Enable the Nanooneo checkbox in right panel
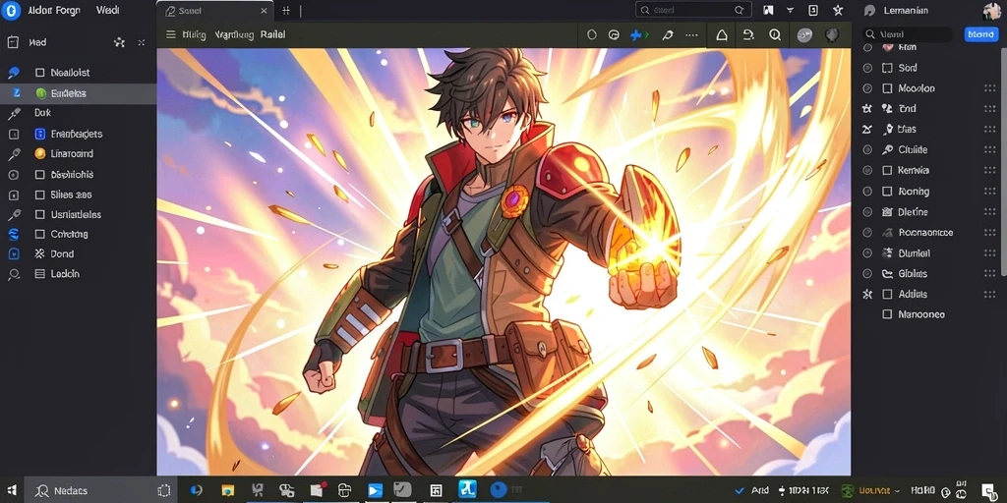 888,314
